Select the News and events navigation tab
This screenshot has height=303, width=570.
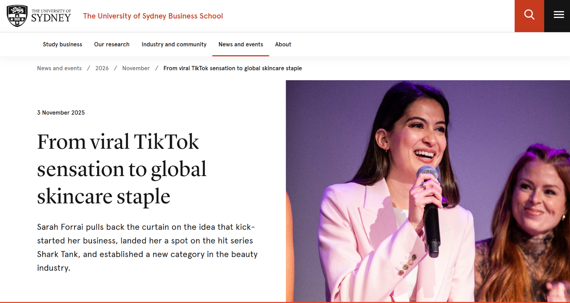click(x=240, y=44)
